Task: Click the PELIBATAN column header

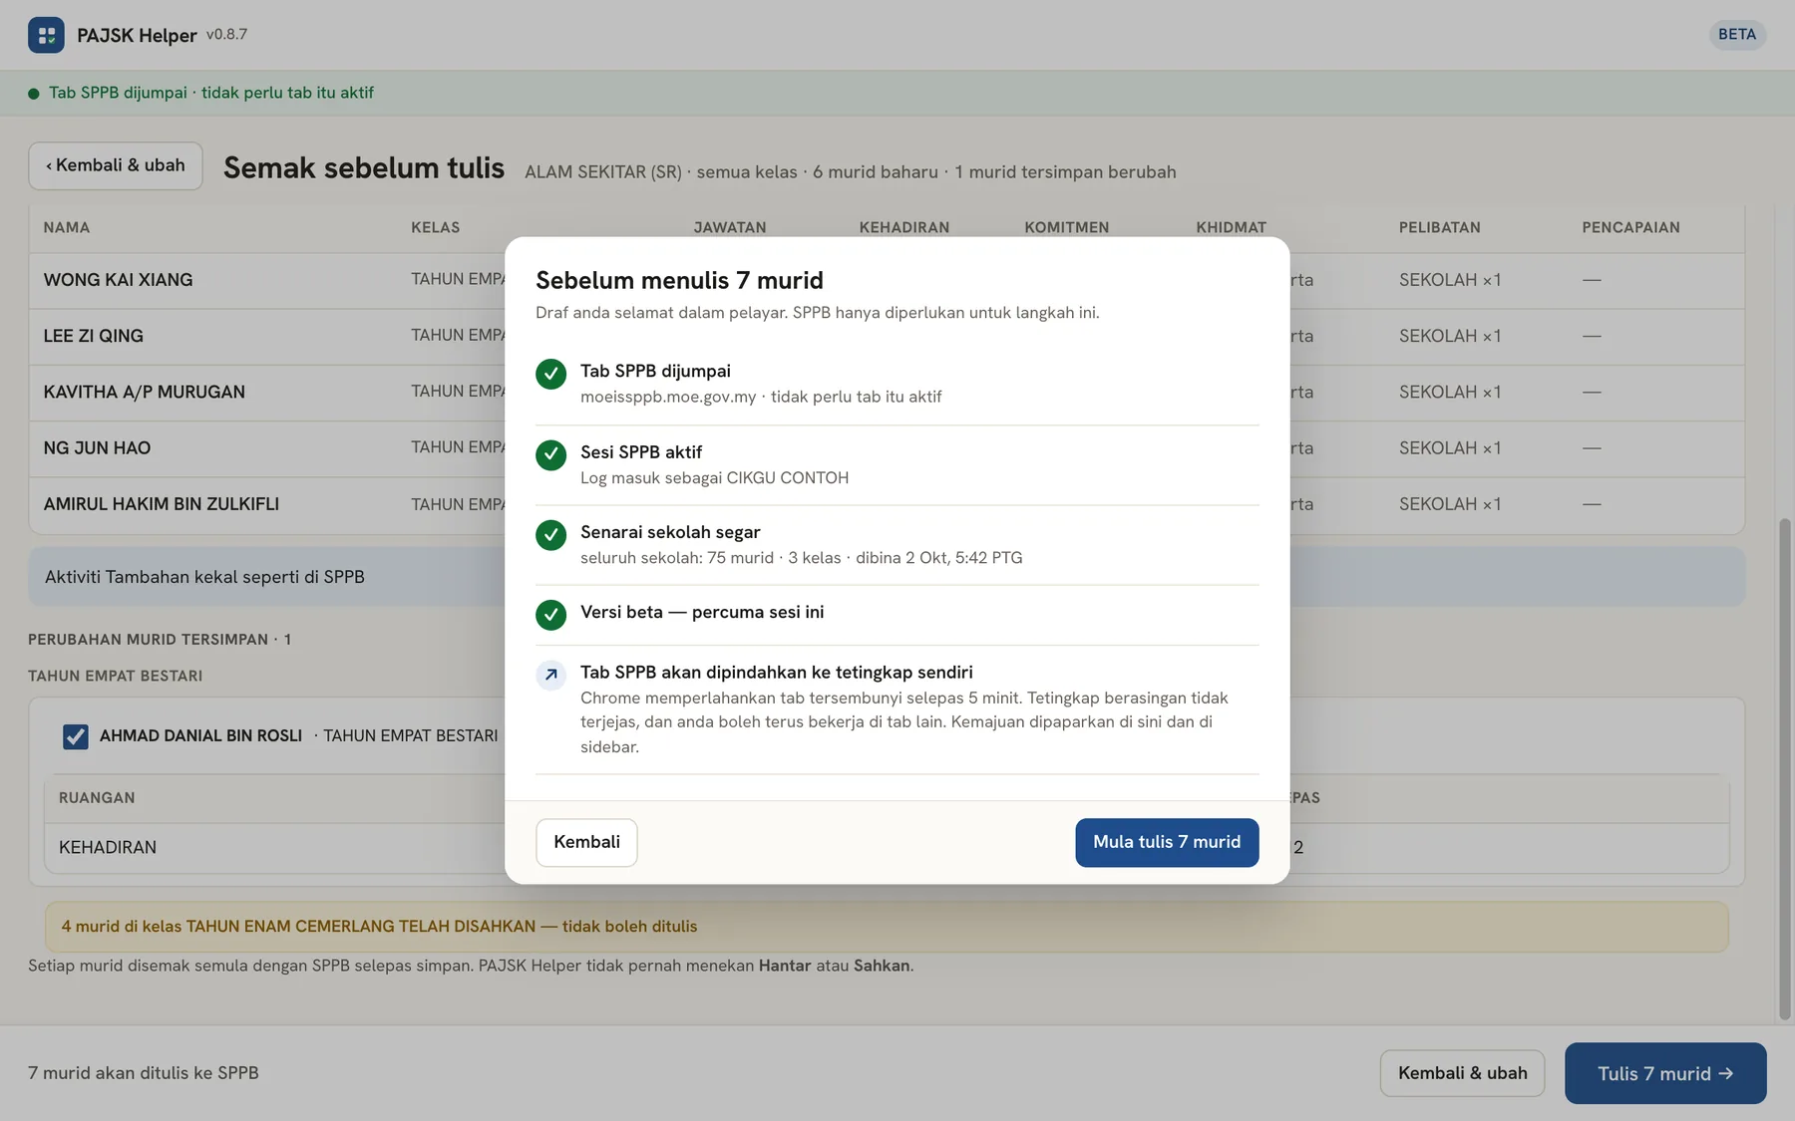Action: [1439, 227]
